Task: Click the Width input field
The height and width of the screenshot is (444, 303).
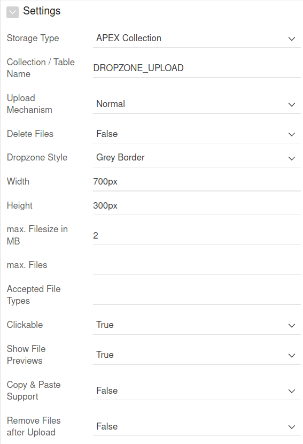Action: [x=197, y=181]
